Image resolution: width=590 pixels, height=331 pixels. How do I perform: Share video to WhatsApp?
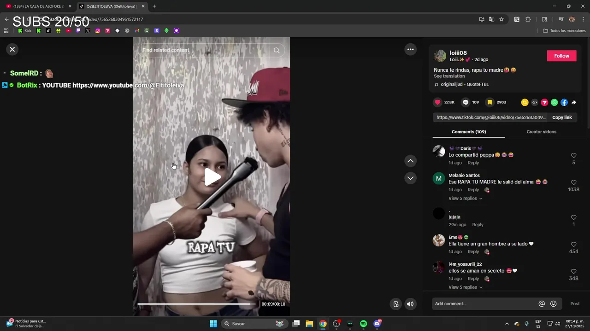pos(554,103)
